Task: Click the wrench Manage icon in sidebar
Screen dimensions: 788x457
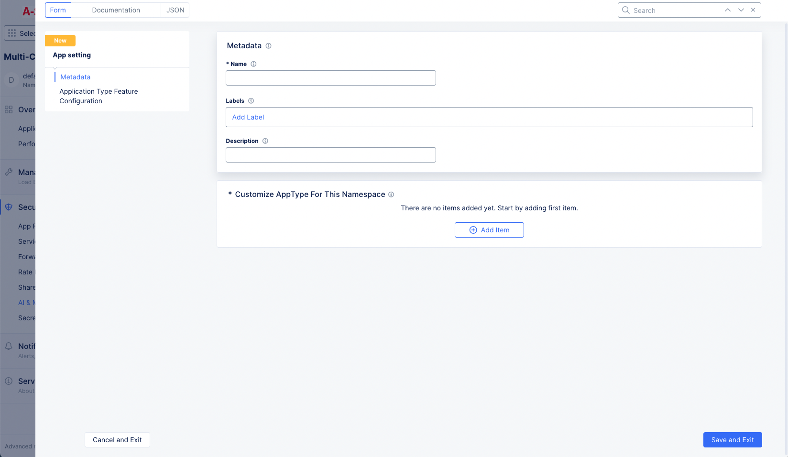Action: click(8, 172)
